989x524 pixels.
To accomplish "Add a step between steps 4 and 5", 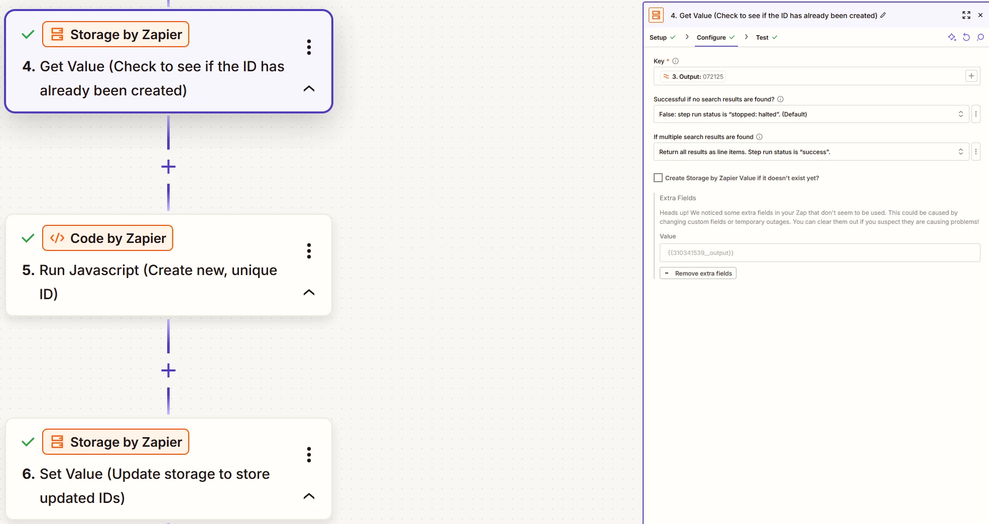I will [168, 167].
